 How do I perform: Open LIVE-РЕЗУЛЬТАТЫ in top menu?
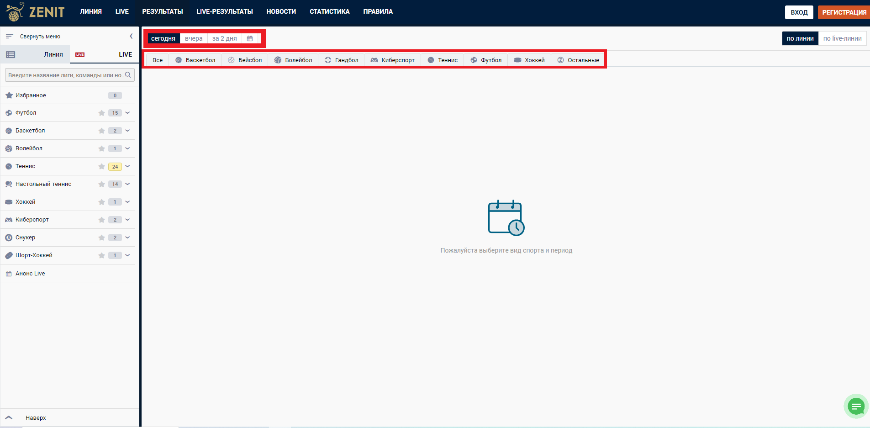pyautogui.click(x=225, y=11)
